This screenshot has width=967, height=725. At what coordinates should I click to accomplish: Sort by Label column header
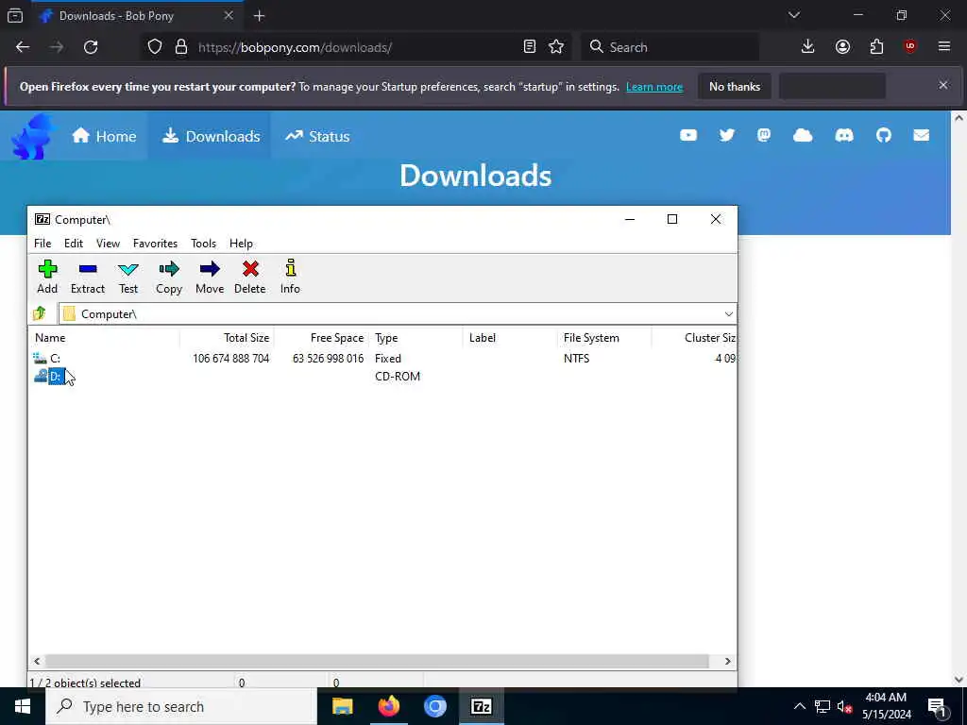[510, 338]
